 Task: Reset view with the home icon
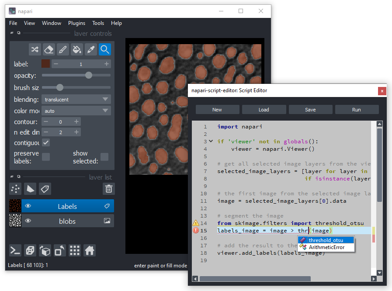point(90,250)
